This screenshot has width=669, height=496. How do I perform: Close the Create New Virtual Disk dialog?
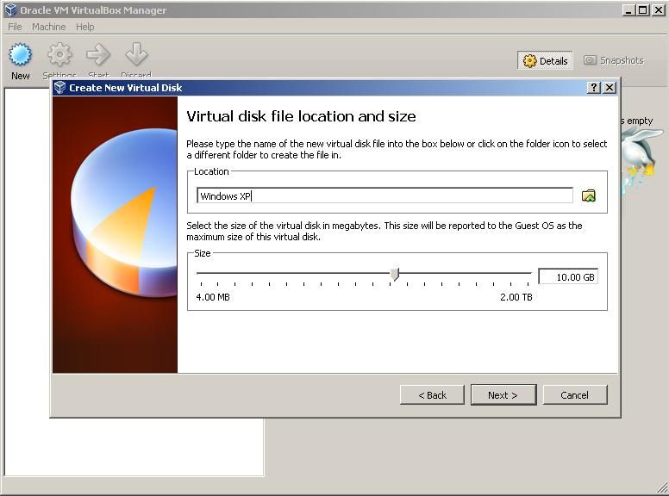click(610, 88)
